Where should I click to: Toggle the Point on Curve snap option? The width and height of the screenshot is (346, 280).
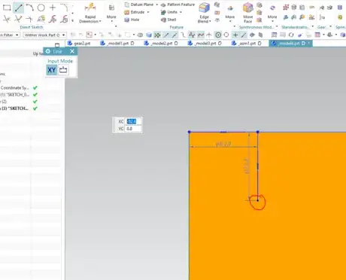click(244, 35)
